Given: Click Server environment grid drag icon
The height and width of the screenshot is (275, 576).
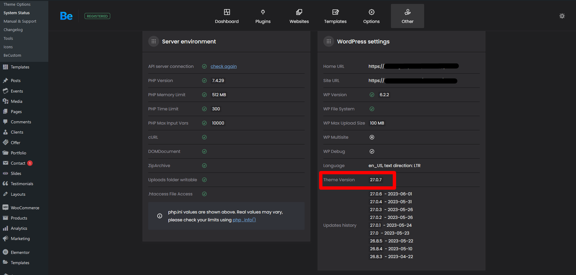Looking at the screenshot, I should pyautogui.click(x=154, y=41).
